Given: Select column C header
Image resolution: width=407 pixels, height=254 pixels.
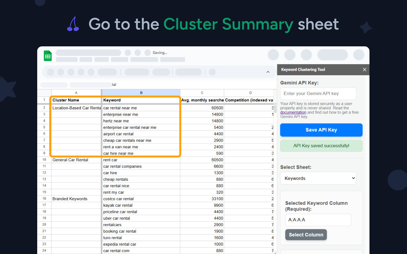Looking at the screenshot, I should tap(202, 93).
